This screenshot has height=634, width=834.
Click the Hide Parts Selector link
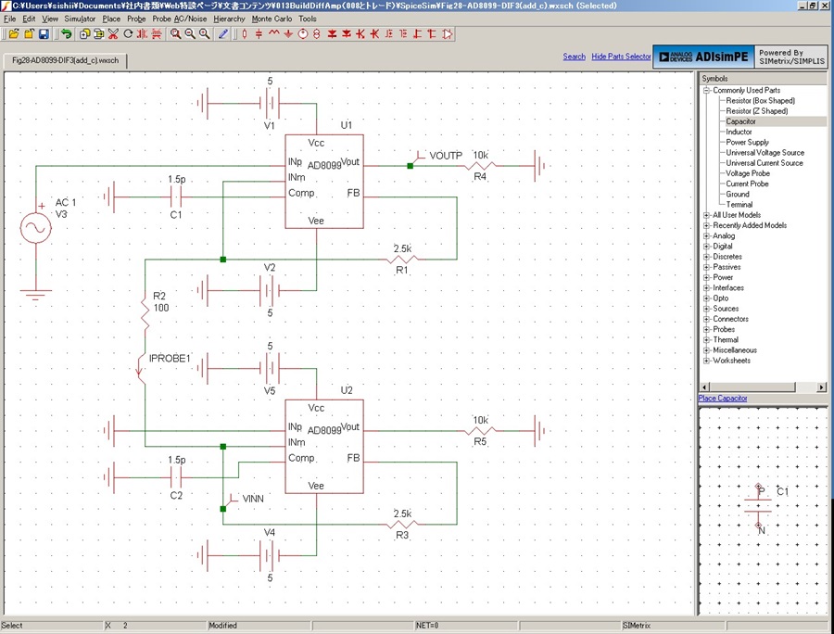621,57
